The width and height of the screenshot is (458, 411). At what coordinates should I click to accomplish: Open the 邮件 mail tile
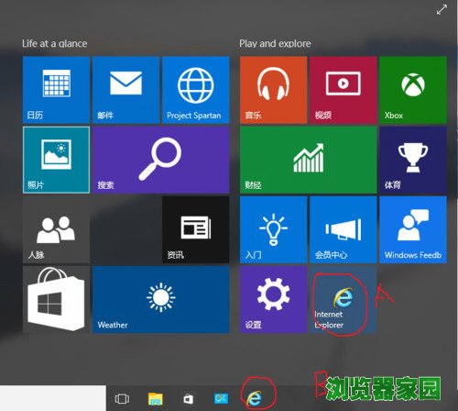point(126,90)
